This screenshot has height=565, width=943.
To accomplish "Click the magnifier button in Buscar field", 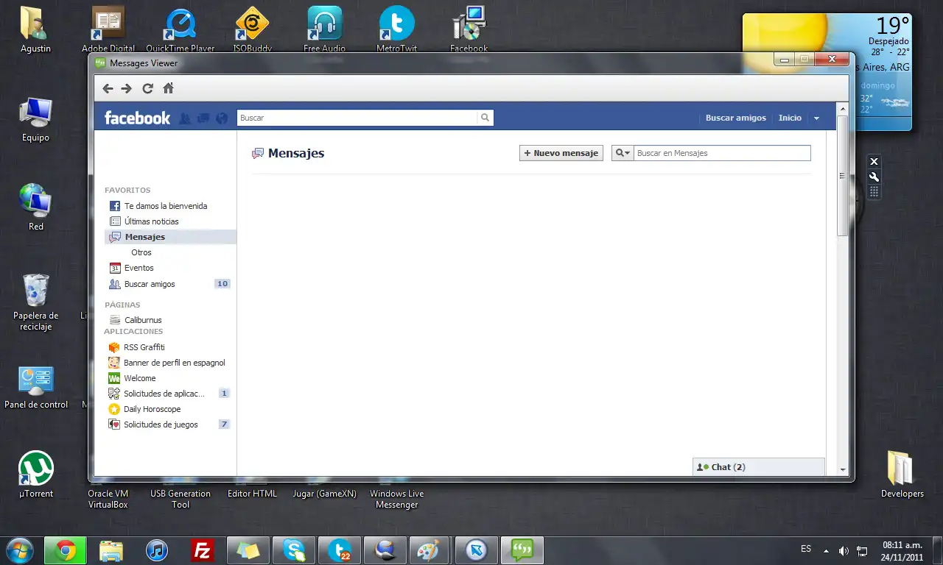I will click(x=485, y=118).
